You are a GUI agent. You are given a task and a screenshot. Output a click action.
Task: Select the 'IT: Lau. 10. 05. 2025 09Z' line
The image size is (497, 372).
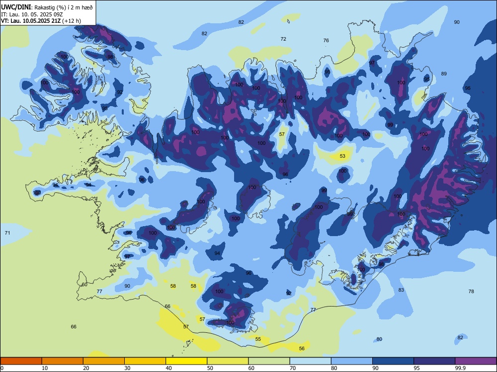[x=32, y=14]
